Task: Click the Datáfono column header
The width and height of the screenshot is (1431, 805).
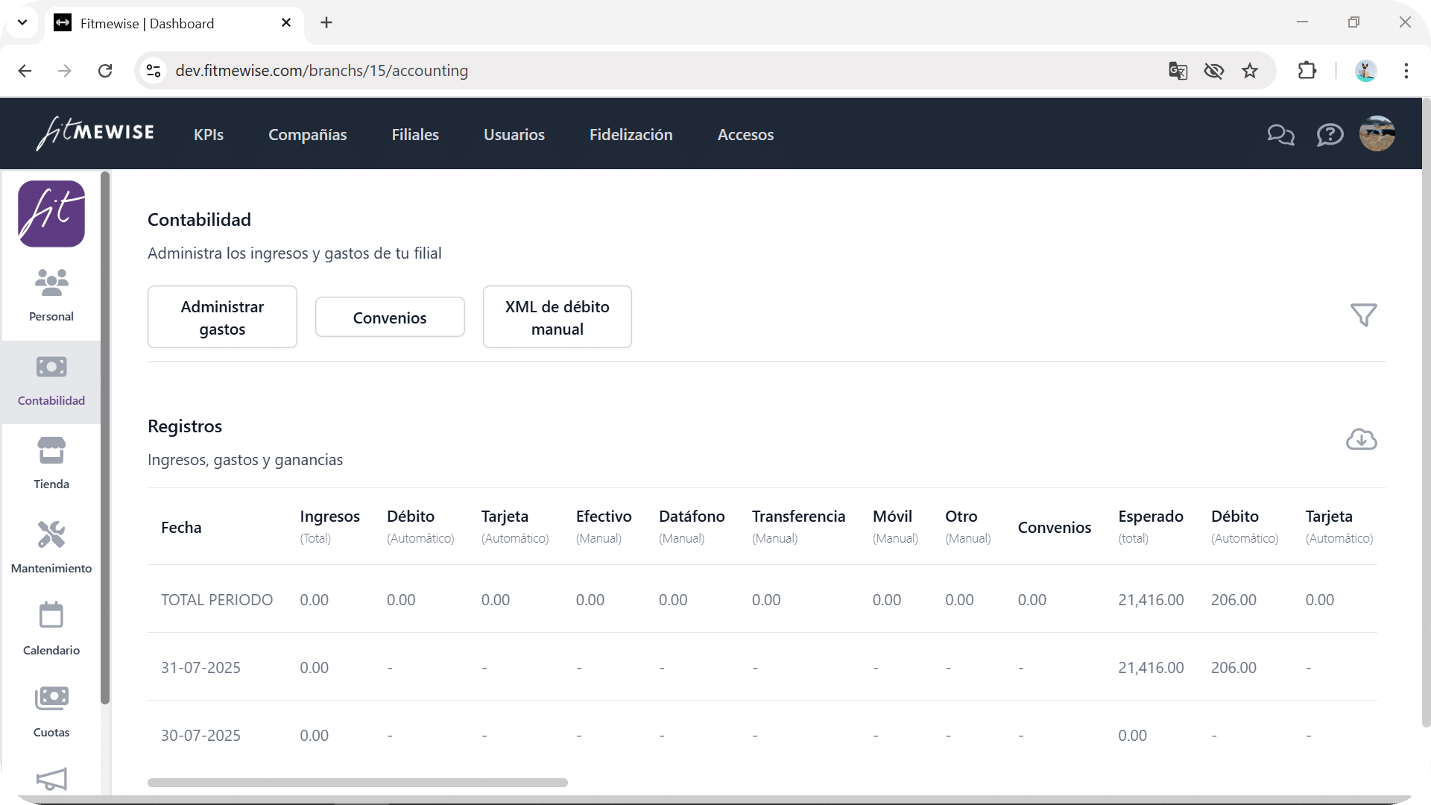Action: pyautogui.click(x=692, y=527)
